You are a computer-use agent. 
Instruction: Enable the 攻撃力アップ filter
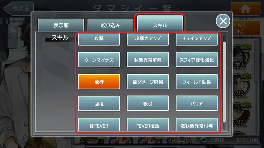coord(148,39)
